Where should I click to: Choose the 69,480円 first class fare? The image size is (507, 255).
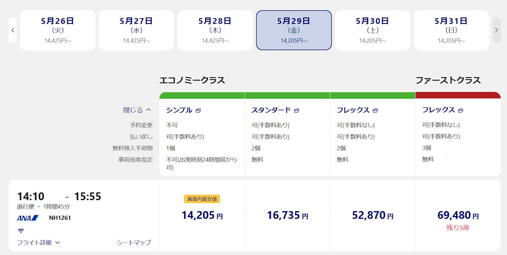(x=458, y=215)
